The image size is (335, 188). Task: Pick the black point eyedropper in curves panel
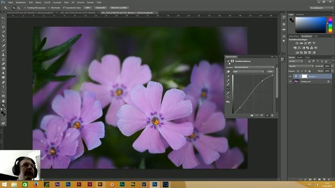[x=228, y=76]
